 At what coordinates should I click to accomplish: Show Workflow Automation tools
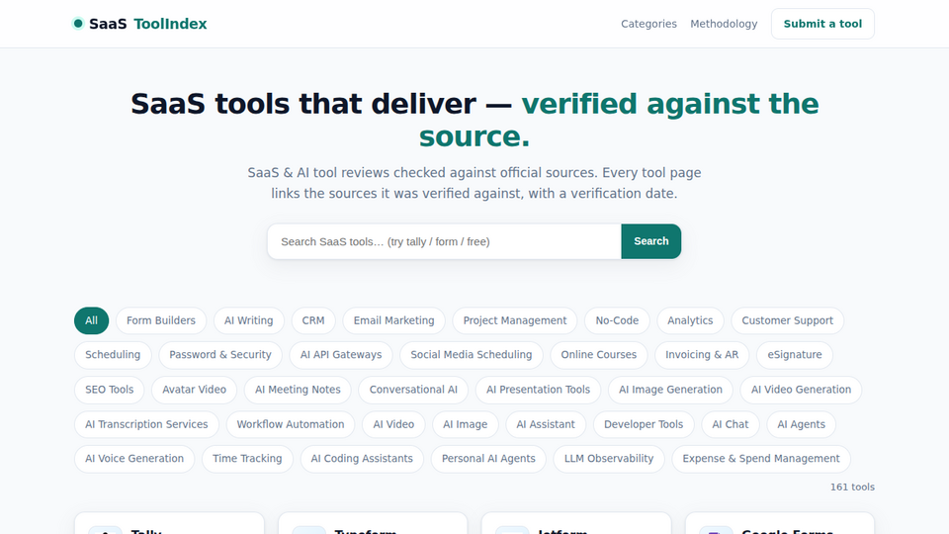click(291, 424)
